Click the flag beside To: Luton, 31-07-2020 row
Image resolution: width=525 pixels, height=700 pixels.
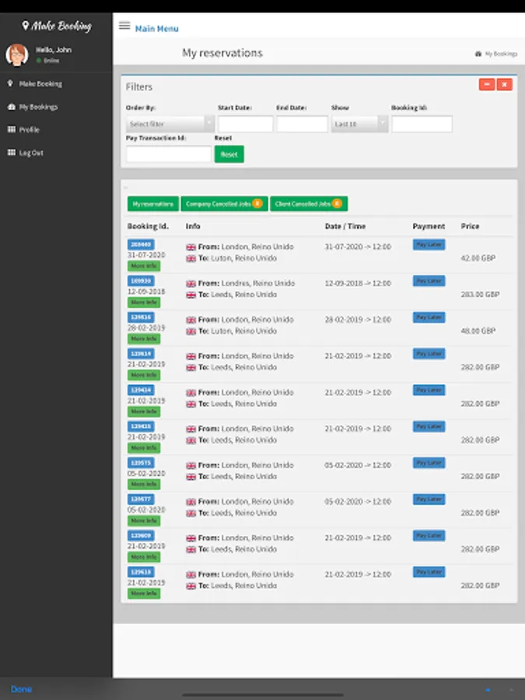[x=191, y=258]
